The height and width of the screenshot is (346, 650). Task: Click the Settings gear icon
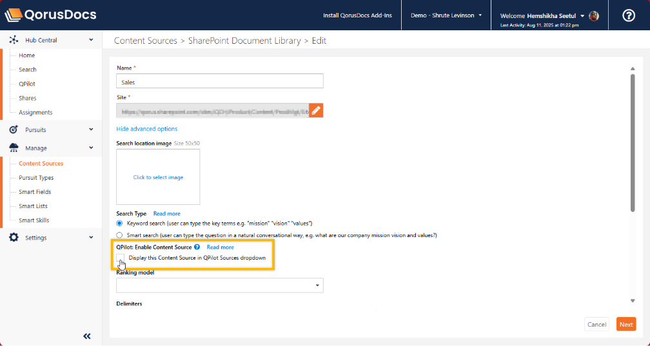tap(14, 238)
